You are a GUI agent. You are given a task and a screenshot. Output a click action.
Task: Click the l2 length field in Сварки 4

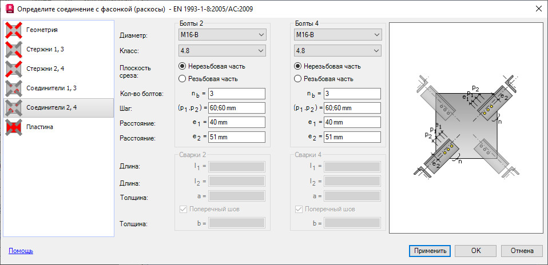(352, 181)
